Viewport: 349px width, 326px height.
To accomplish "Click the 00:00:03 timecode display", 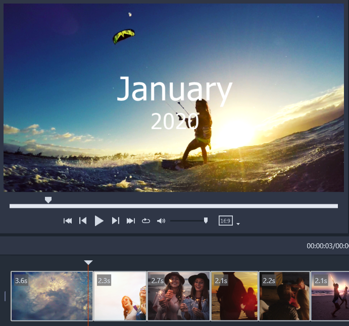I will [321, 246].
